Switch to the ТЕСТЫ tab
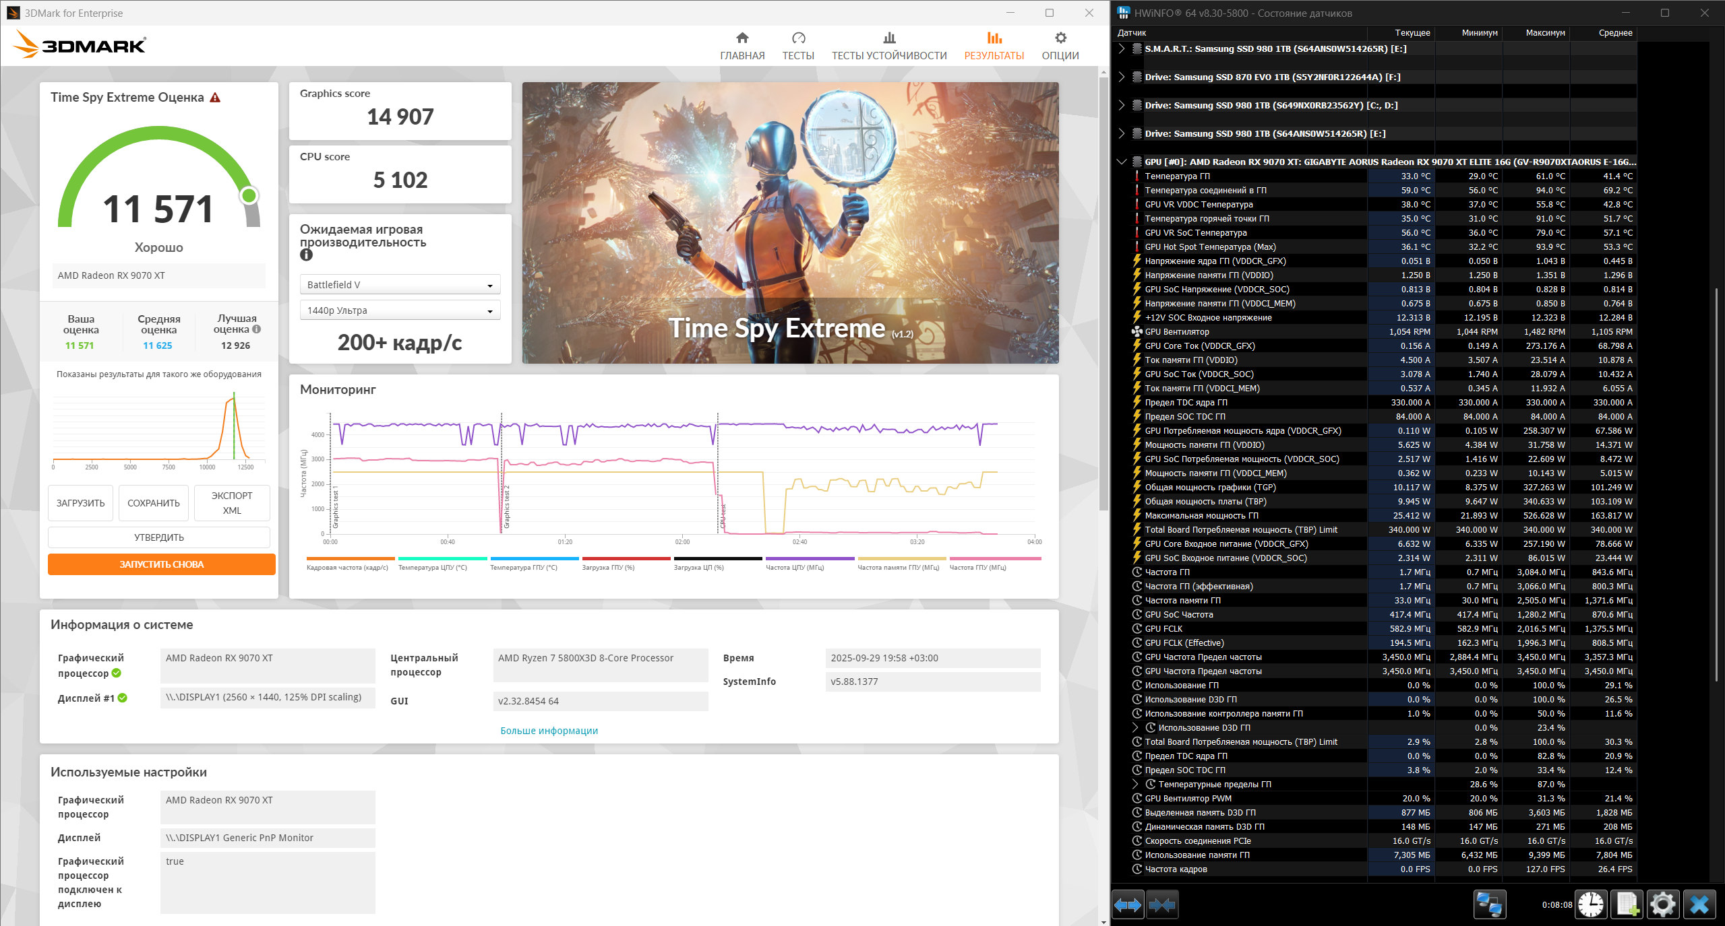 798,46
